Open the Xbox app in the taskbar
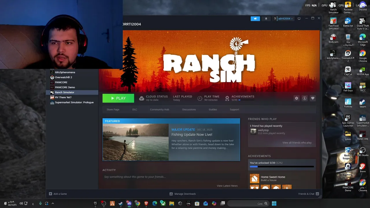Viewport: 370px width, 208px height. (x=163, y=203)
